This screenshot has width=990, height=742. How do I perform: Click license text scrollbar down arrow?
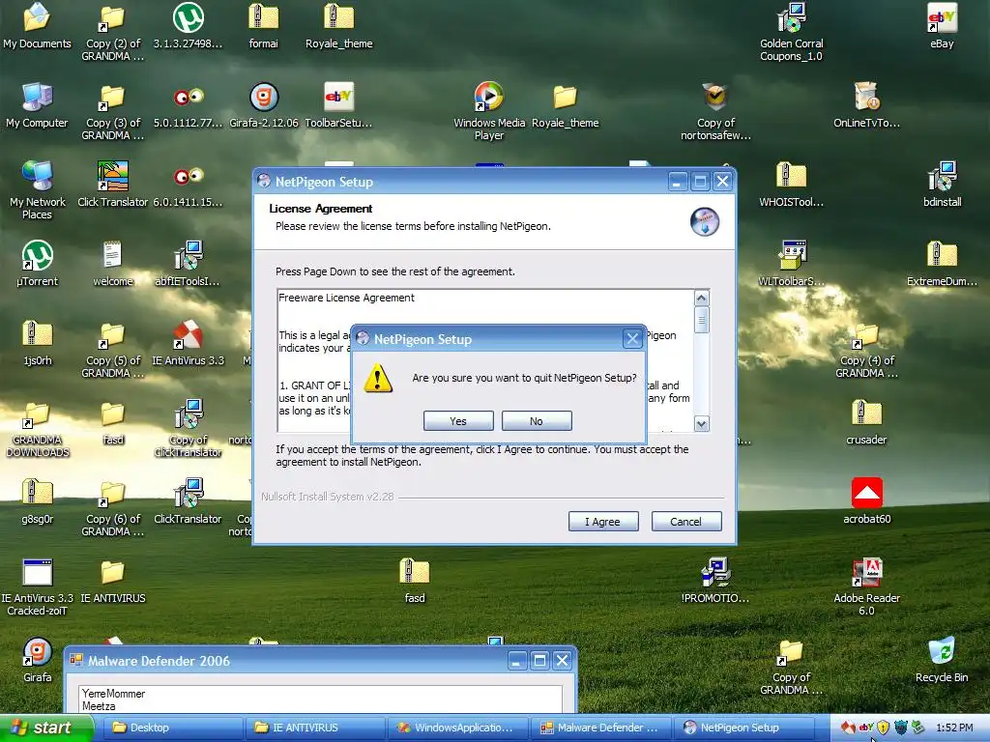tap(702, 423)
